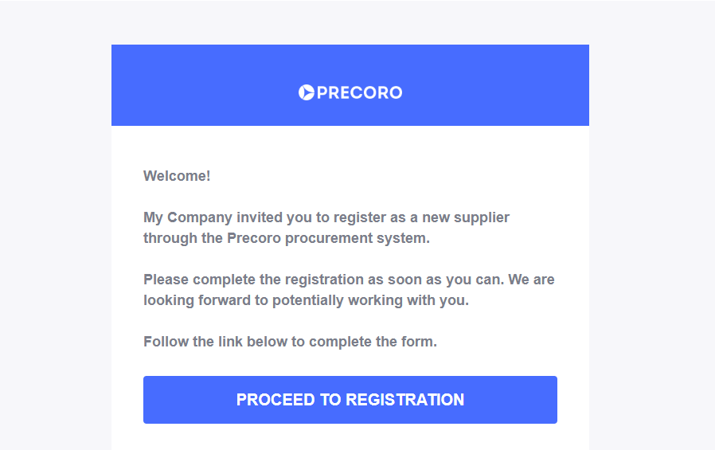715x450 pixels.
Task: Click the PRECORO wordmark in header
Action: click(x=359, y=92)
